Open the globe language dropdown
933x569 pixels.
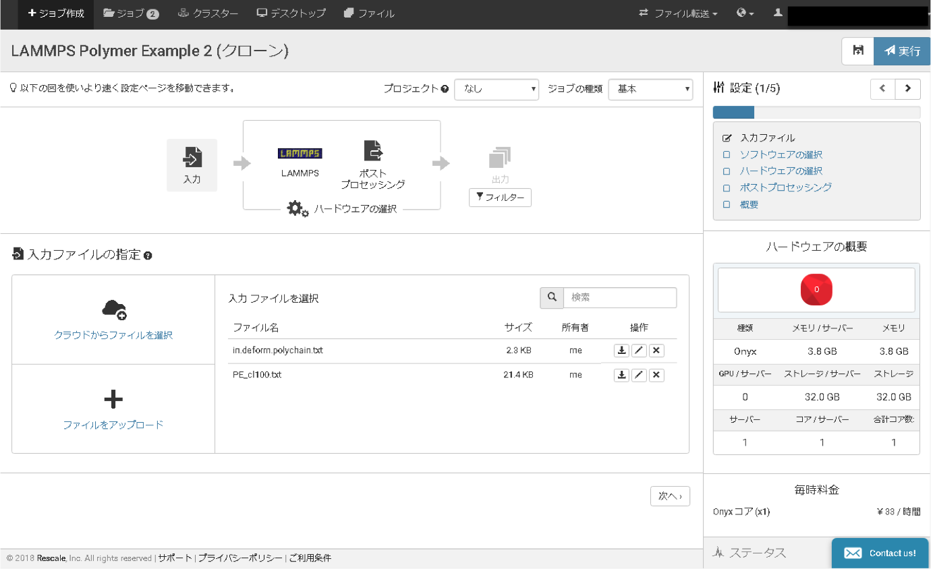pyautogui.click(x=745, y=13)
